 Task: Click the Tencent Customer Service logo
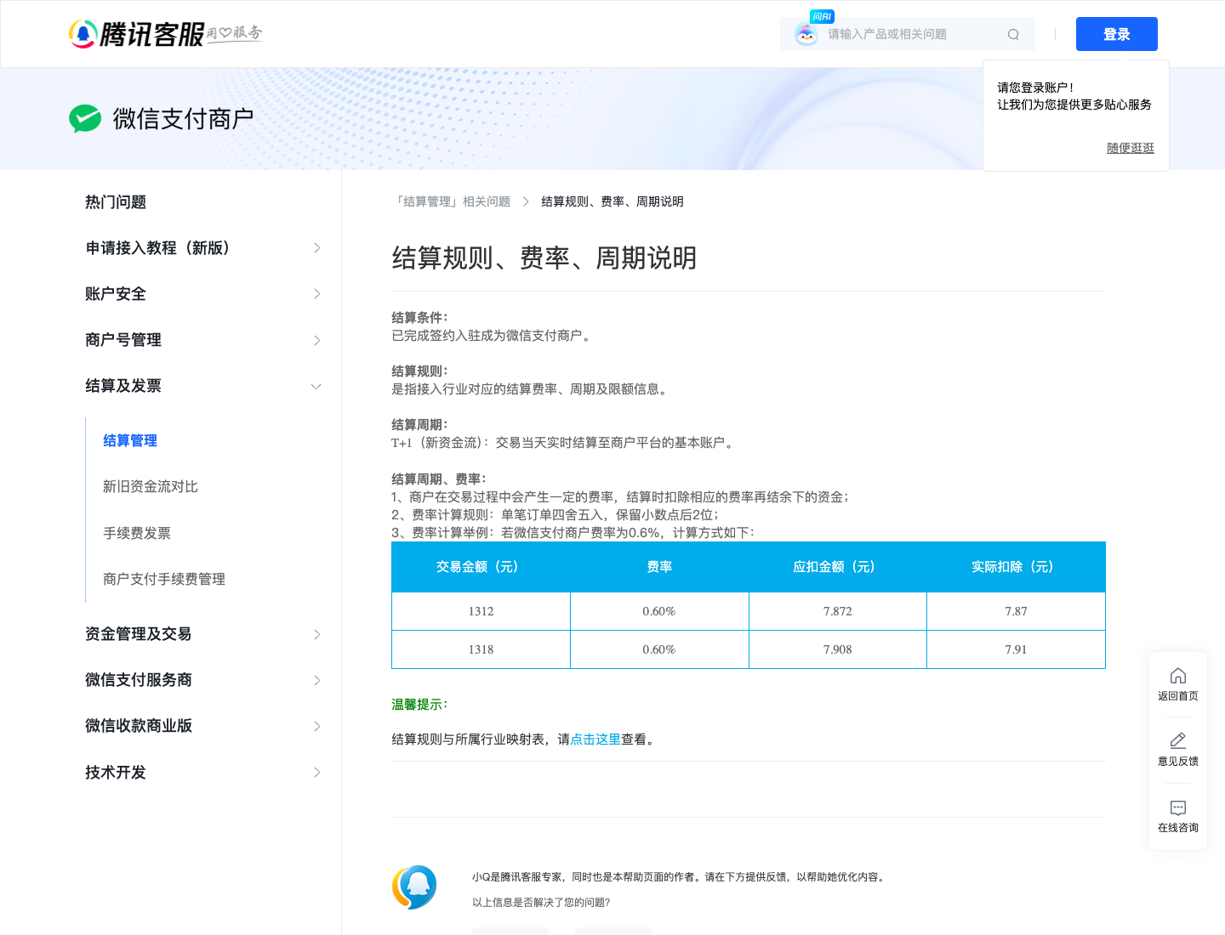tap(166, 34)
